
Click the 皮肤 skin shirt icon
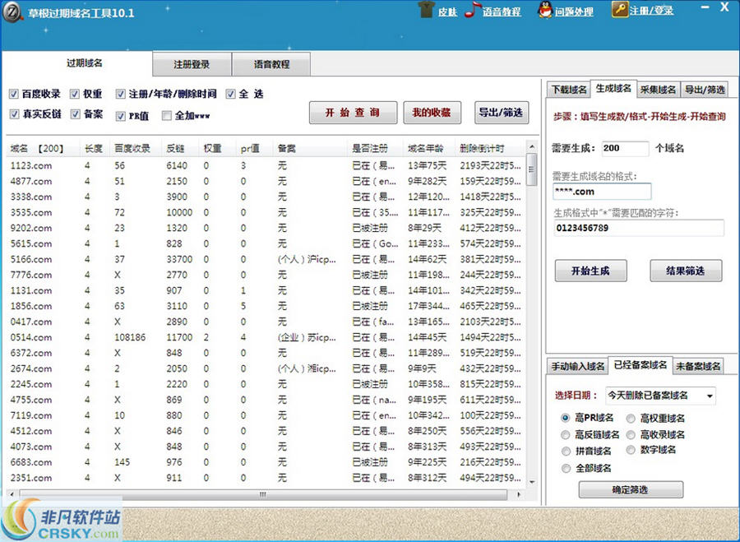point(426,10)
